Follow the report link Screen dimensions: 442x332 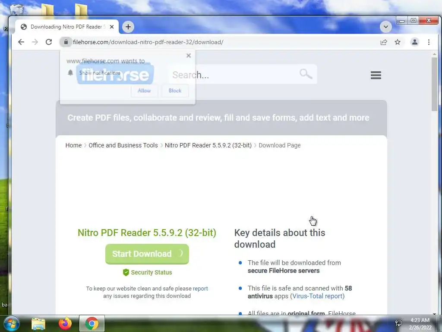(200, 288)
